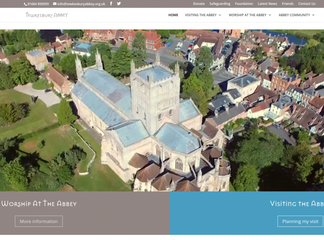This screenshot has width=324, height=240.
Task: Select the HOME menu item
Action: coord(173,15)
